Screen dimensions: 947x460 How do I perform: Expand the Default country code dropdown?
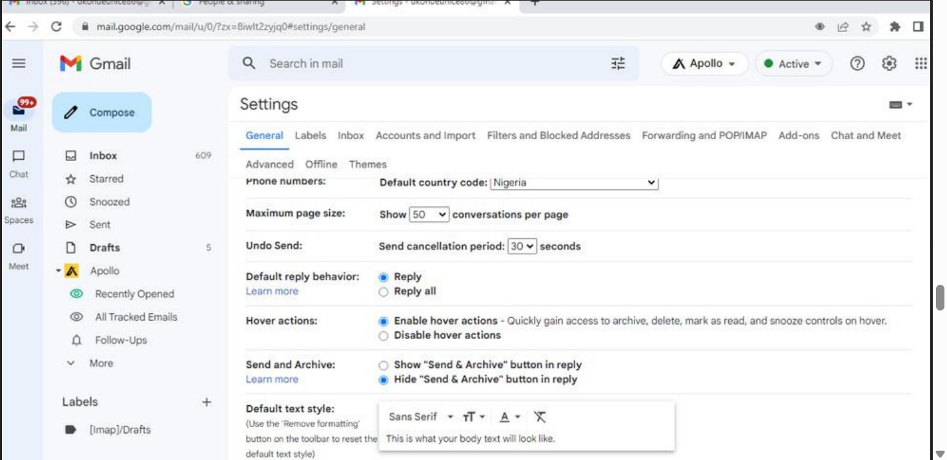point(574,183)
